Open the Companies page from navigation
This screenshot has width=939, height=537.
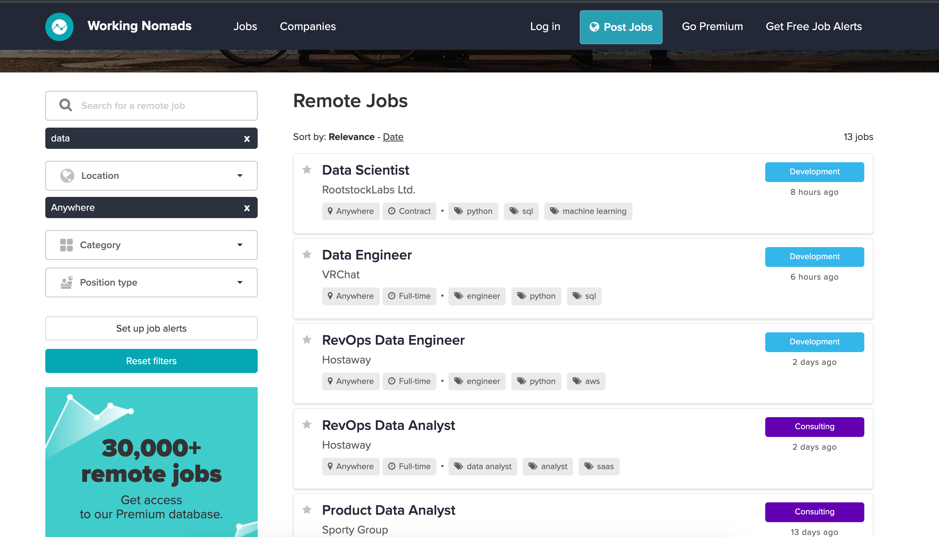point(308,27)
